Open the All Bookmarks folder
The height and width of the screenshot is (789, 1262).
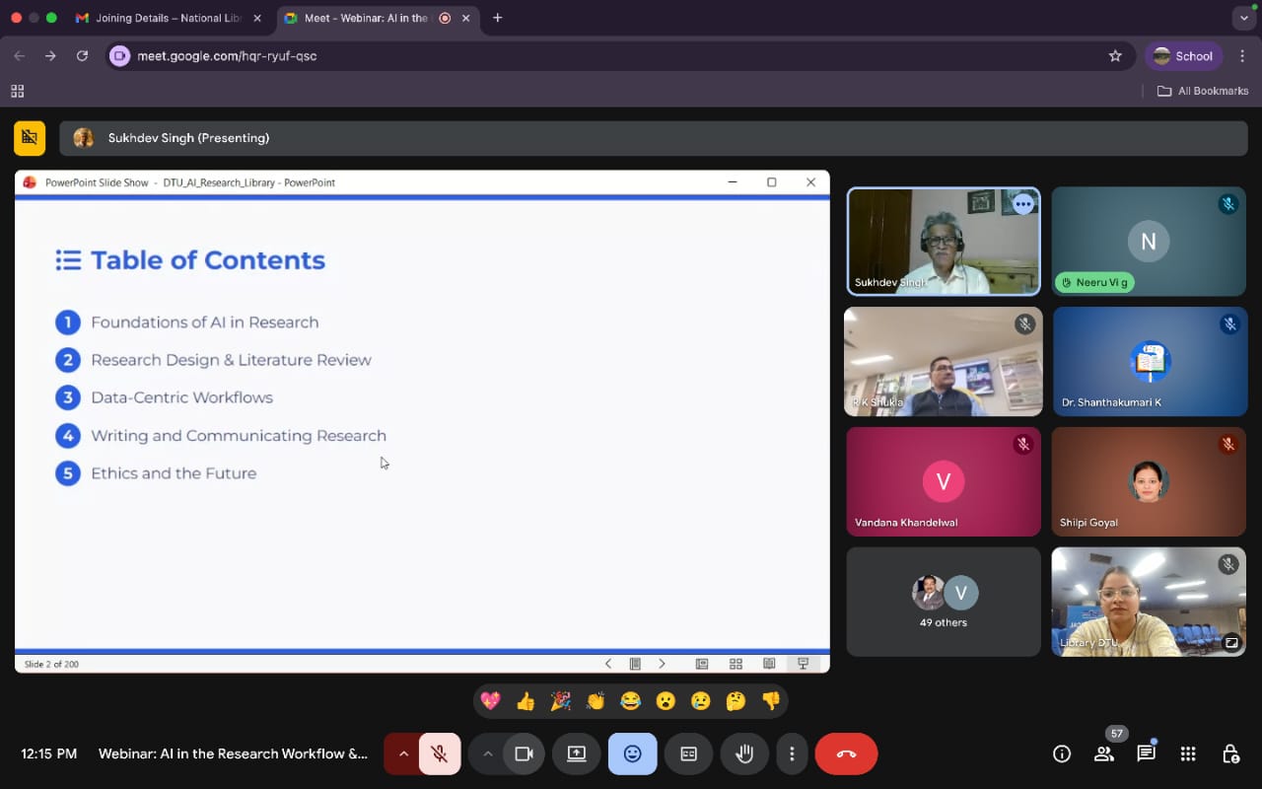pos(1203,91)
